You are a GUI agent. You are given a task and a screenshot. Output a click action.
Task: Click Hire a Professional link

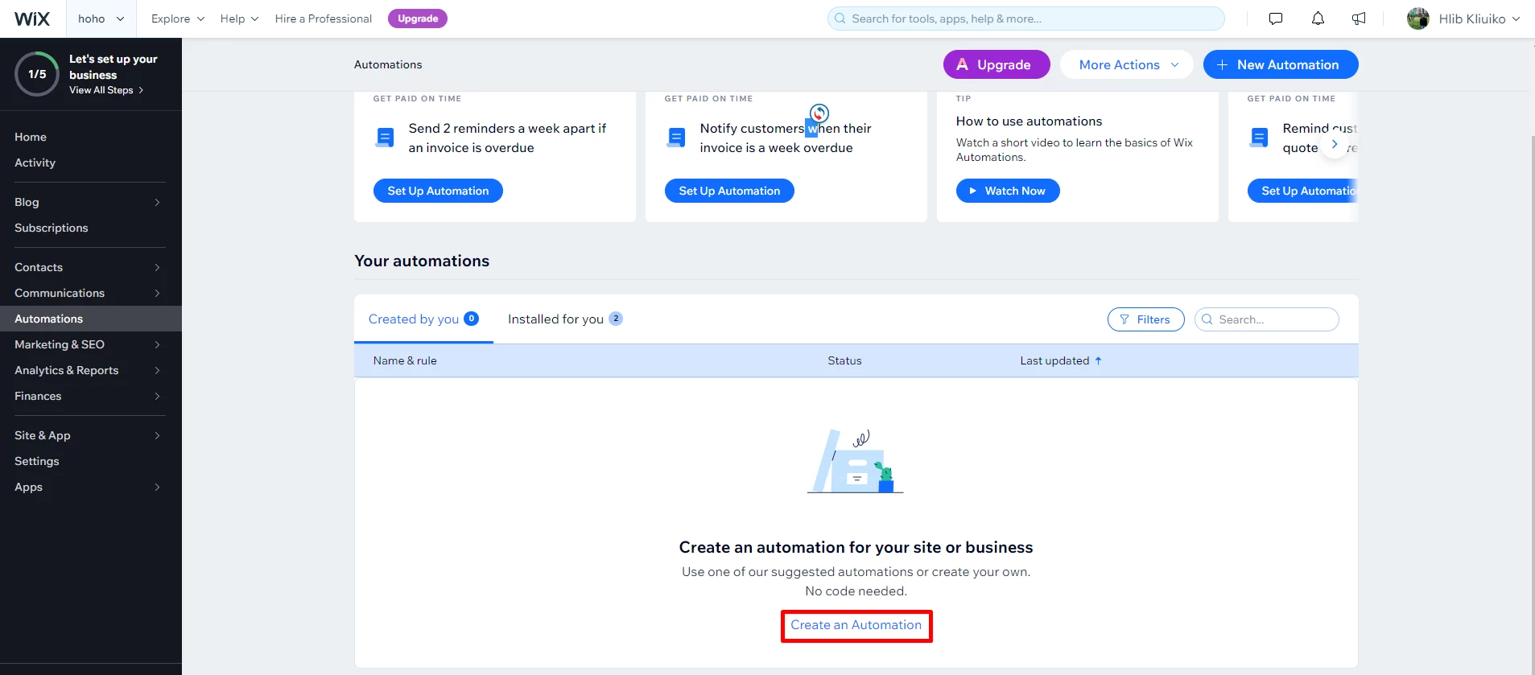click(323, 19)
